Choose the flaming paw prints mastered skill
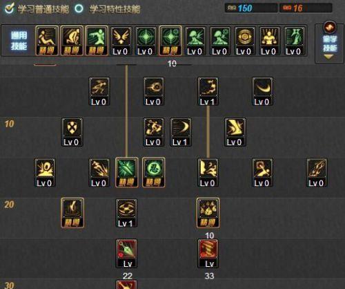 pos(208,213)
